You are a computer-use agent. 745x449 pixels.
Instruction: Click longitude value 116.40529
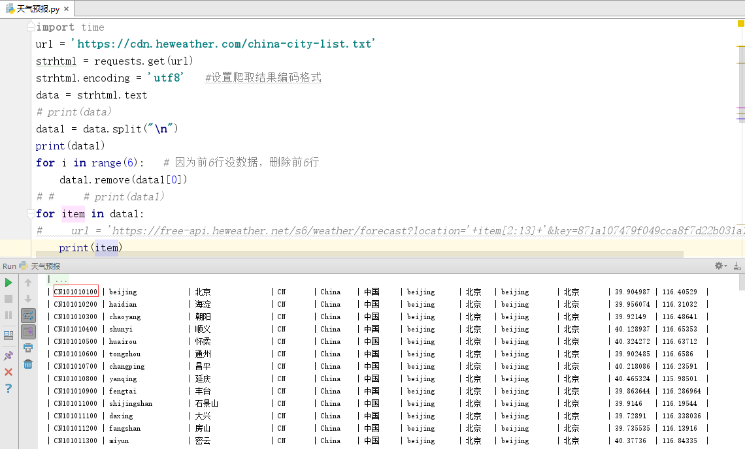click(680, 292)
